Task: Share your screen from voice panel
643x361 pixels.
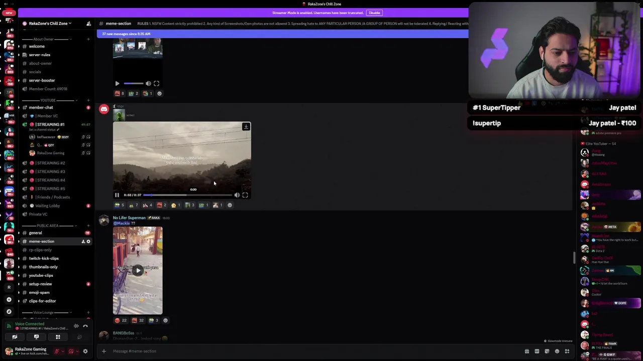Action: coord(36,337)
